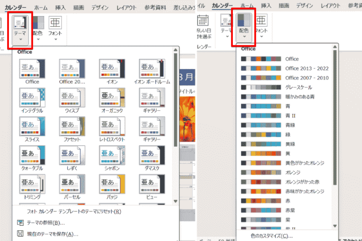Apply the スライス theme
Viewport: 362px width, 241px height.
pos(32,126)
